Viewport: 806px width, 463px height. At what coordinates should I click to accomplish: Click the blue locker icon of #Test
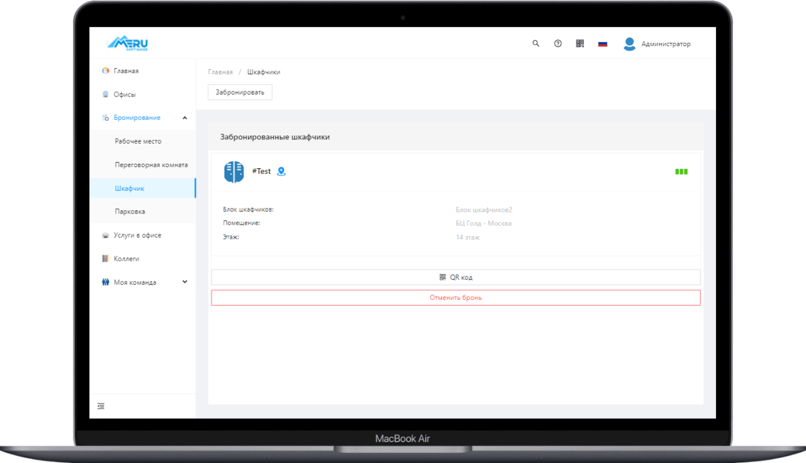pos(234,171)
